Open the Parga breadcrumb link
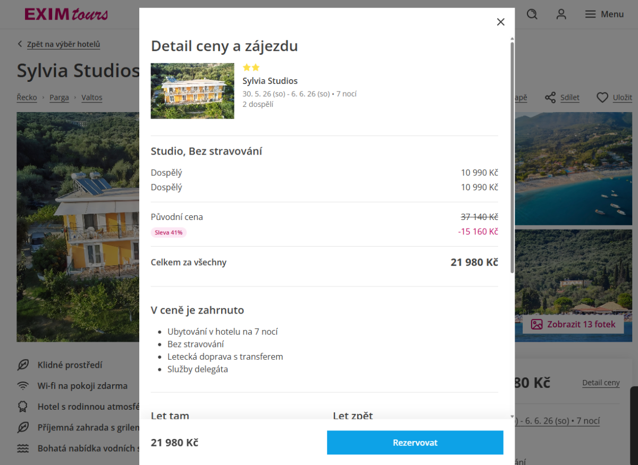This screenshot has height=465, width=638. click(x=59, y=98)
